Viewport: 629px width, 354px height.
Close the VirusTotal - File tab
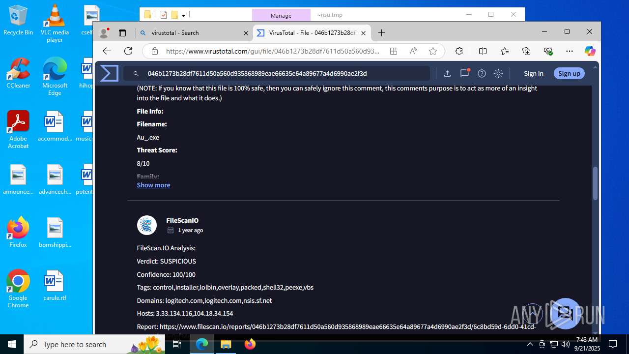[x=363, y=33]
